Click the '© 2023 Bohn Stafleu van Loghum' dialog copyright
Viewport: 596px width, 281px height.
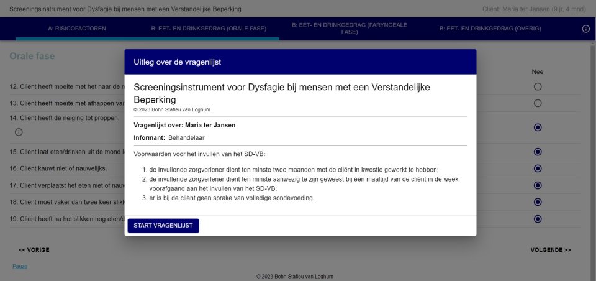(172, 109)
